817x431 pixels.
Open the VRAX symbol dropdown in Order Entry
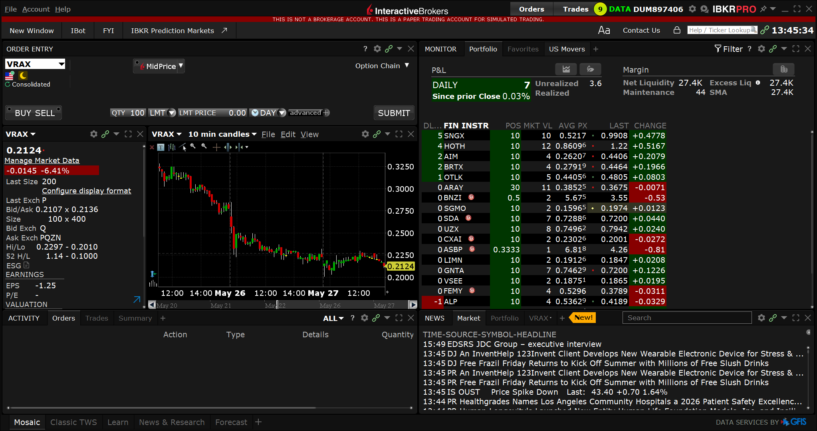coord(61,64)
